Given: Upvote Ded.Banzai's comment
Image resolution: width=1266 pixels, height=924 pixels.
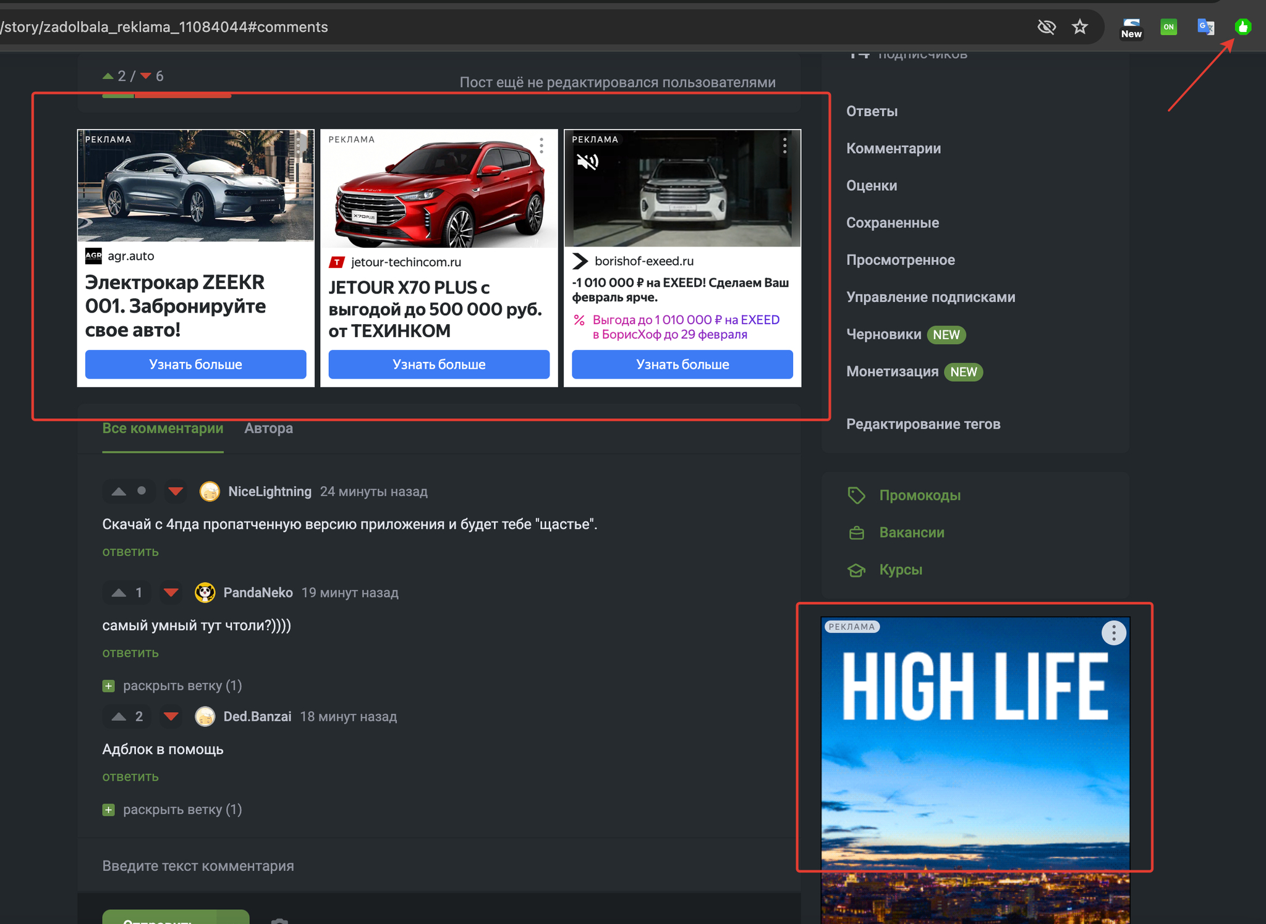Looking at the screenshot, I should [119, 716].
